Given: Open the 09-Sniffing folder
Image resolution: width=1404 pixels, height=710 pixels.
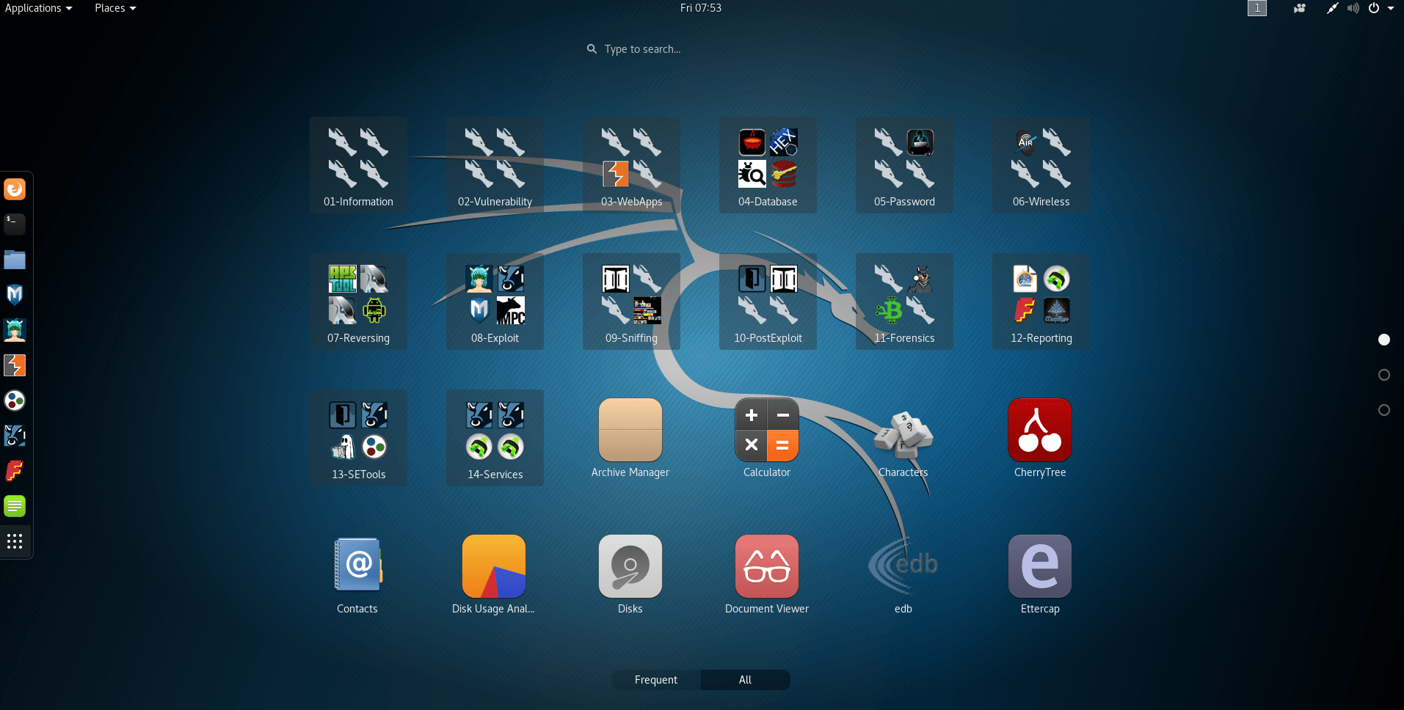Looking at the screenshot, I should coord(631,301).
